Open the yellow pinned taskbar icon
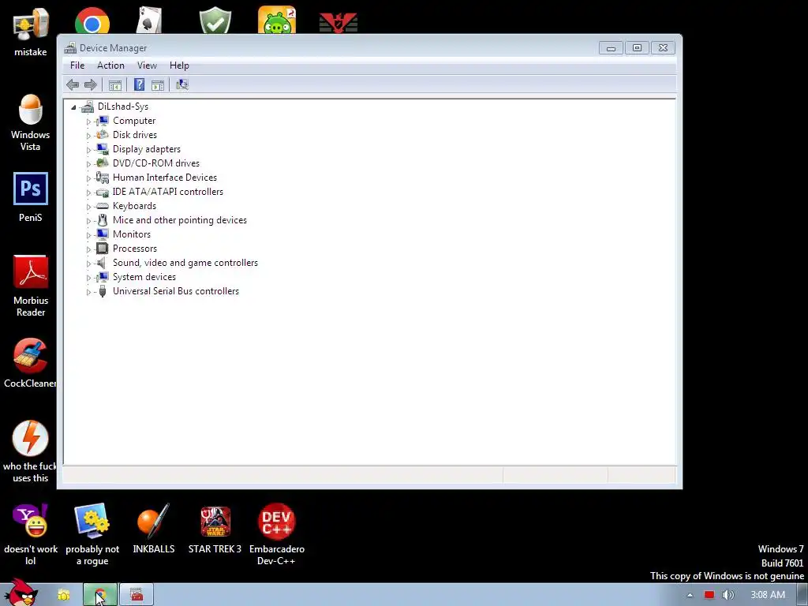808x606 pixels. pyautogui.click(x=64, y=595)
